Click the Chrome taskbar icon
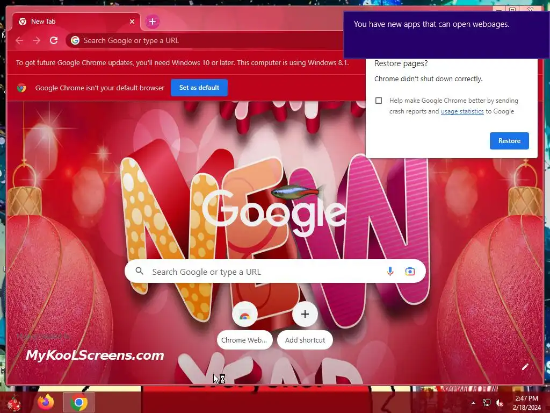This screenshot has width=550, height=413. [79, 402]
